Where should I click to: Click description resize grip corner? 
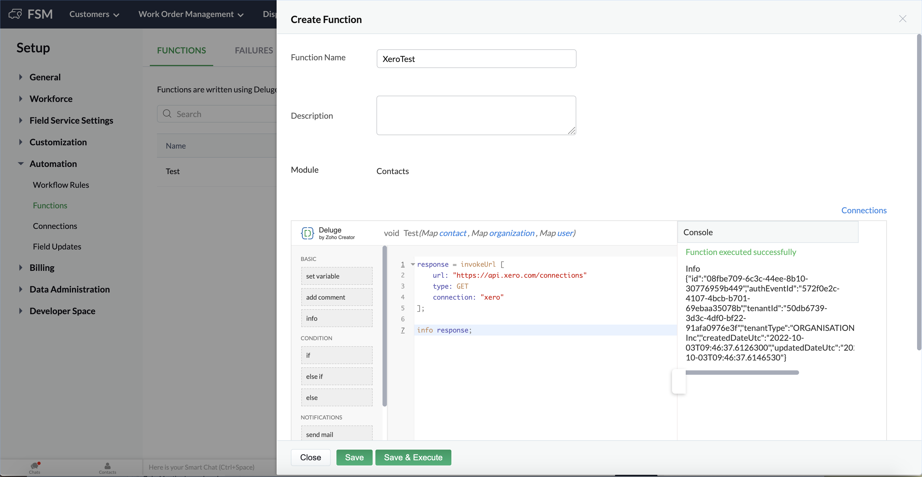pos(572,131)
